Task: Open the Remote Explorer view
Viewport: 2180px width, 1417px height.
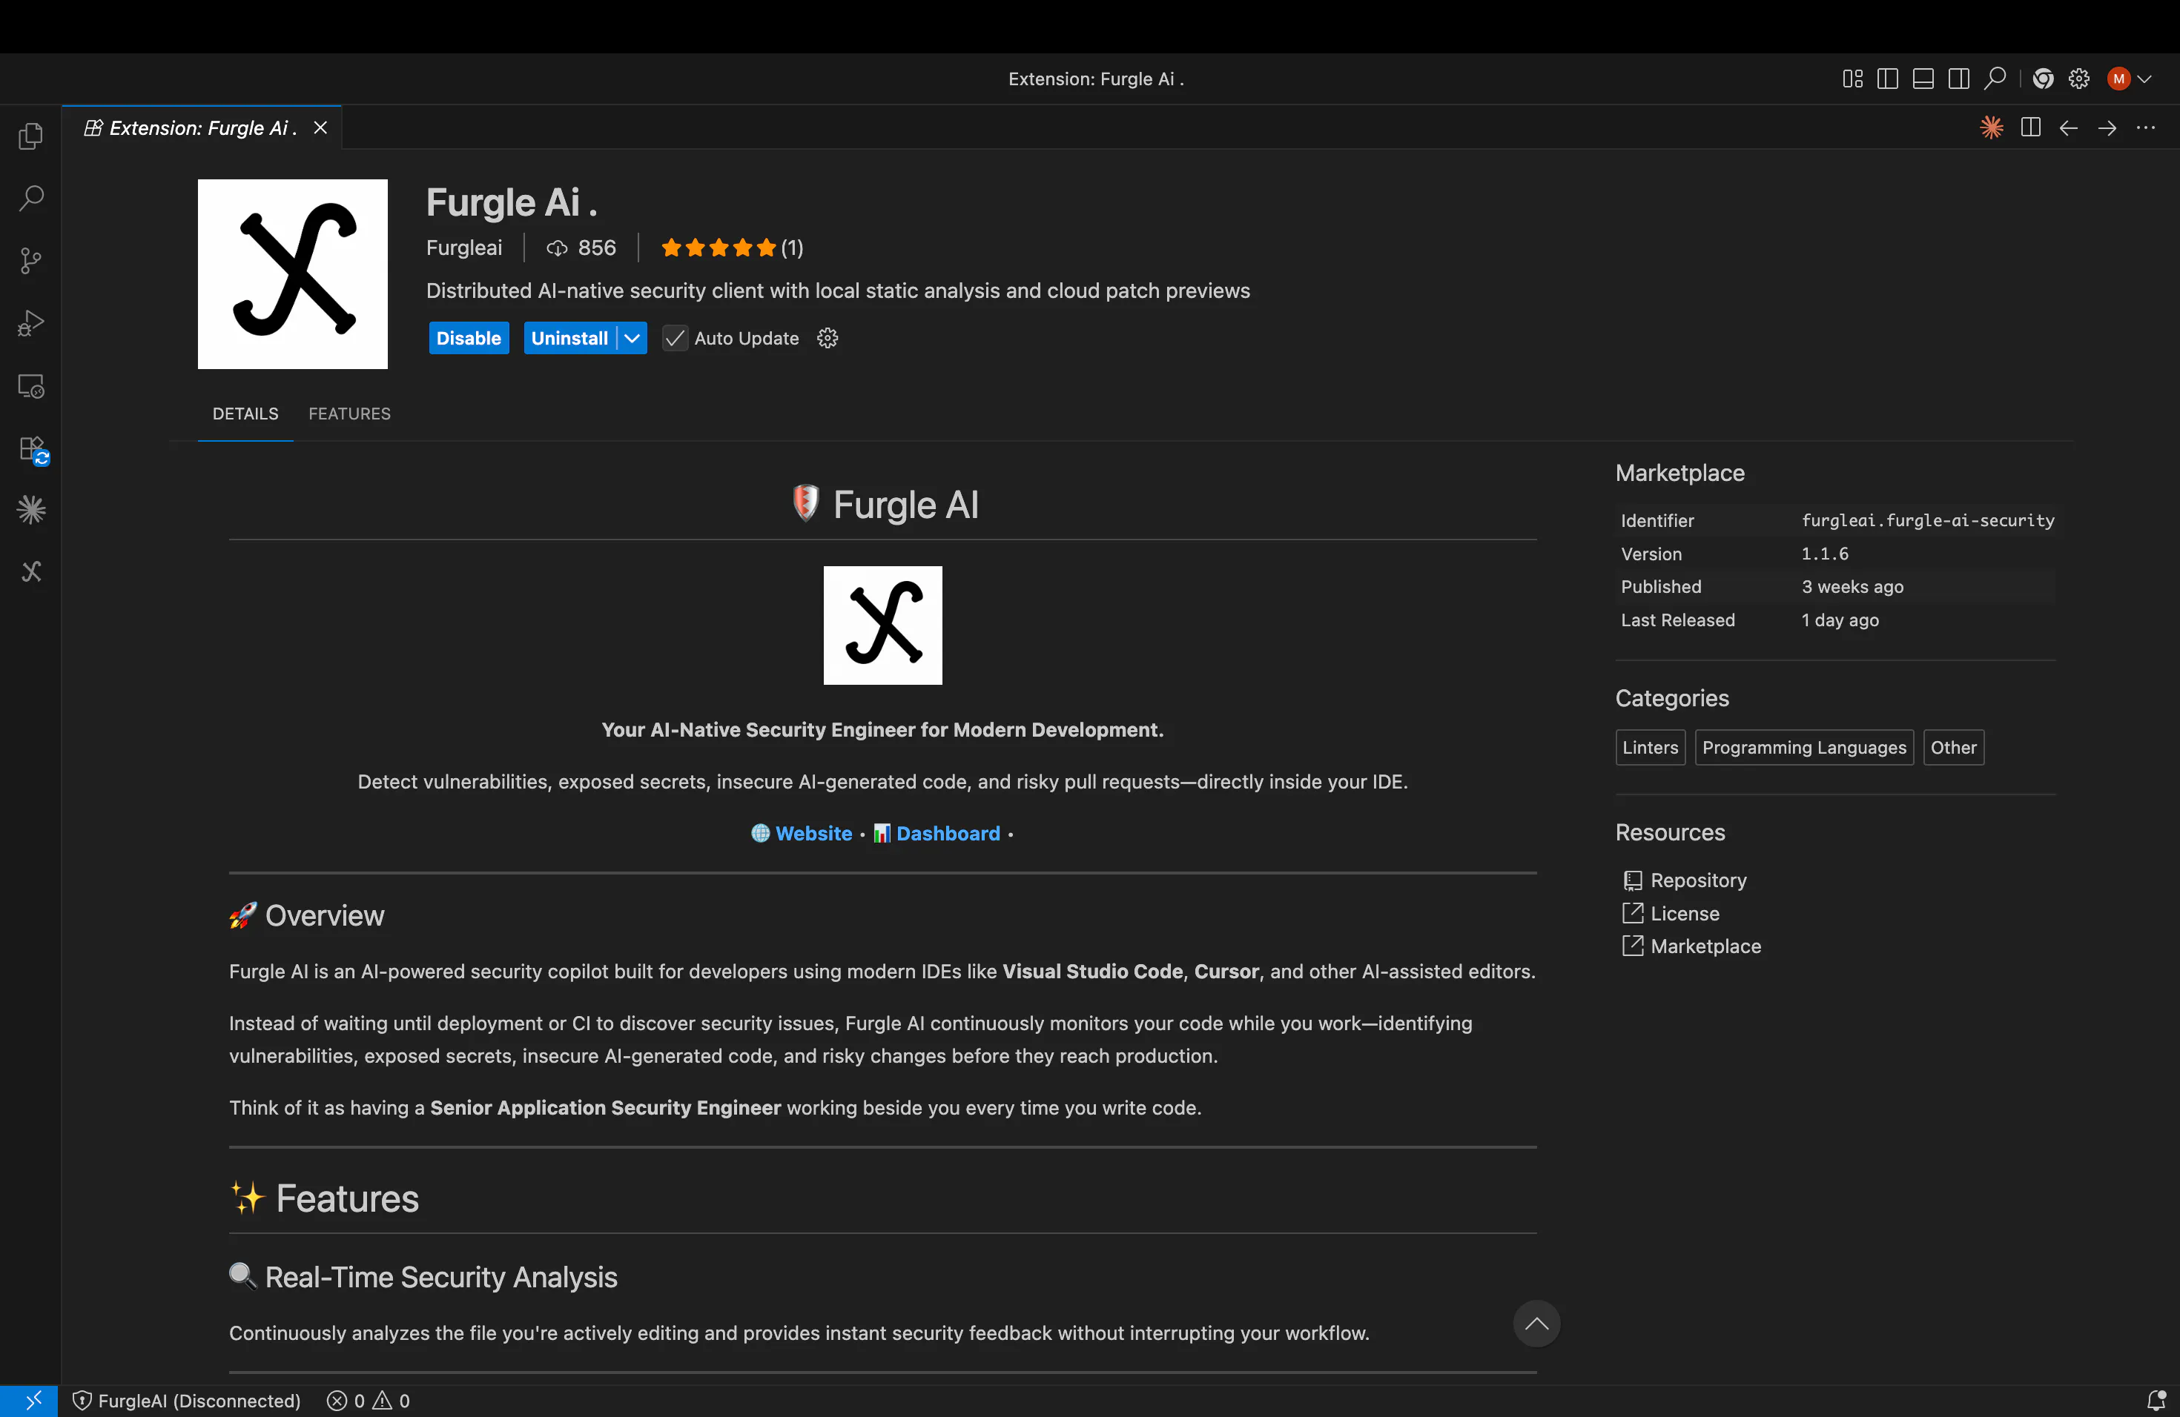Action: pyautogui.click(x=31, y=386)
